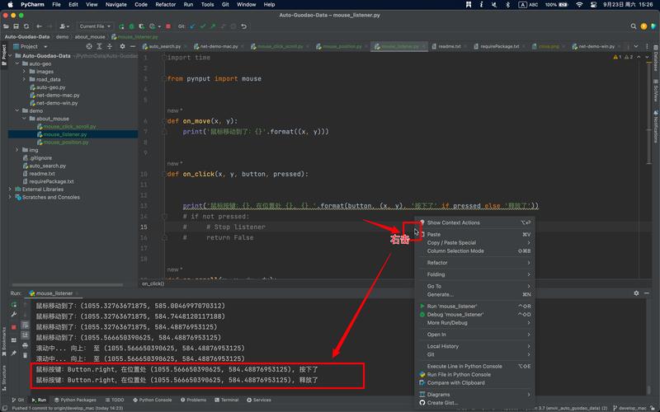Collapse the about_mouse folder
The width and height of the screenshot is (660, 412).
(24, 119)
